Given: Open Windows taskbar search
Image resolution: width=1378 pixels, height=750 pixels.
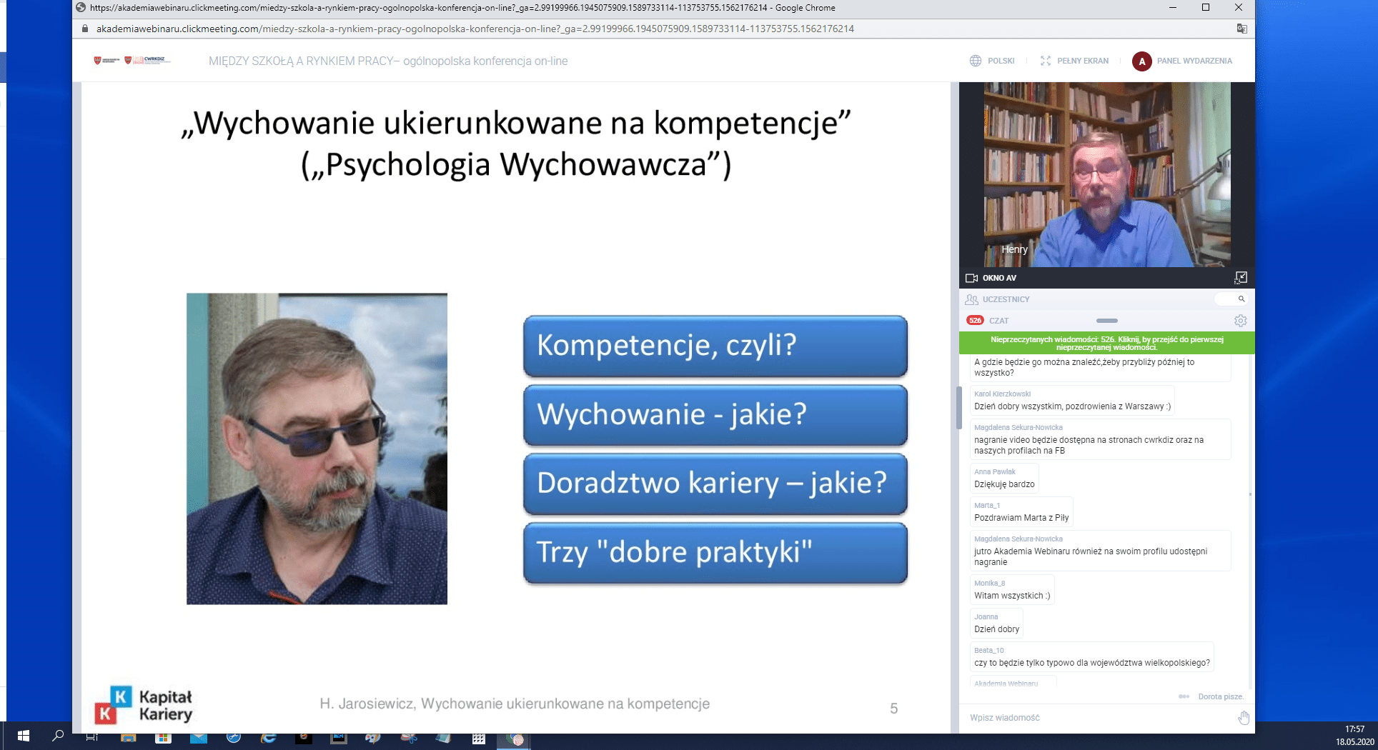Looking at the screenshot, I should [58, 736].
